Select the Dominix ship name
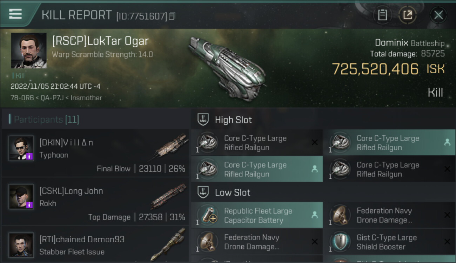This screenshot has height=263, width=456. pos(391,43)
